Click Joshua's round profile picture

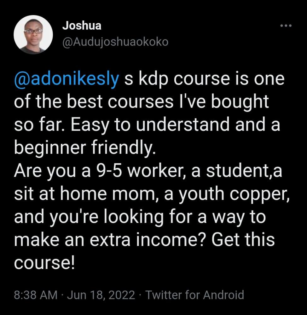(x=33, y=34)
